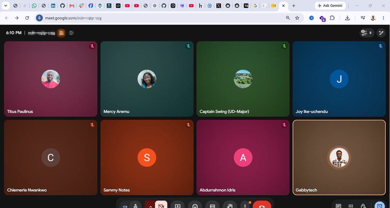Go back to the previous page
Screen dimensions: 390x208
click(x=7, y=18)
